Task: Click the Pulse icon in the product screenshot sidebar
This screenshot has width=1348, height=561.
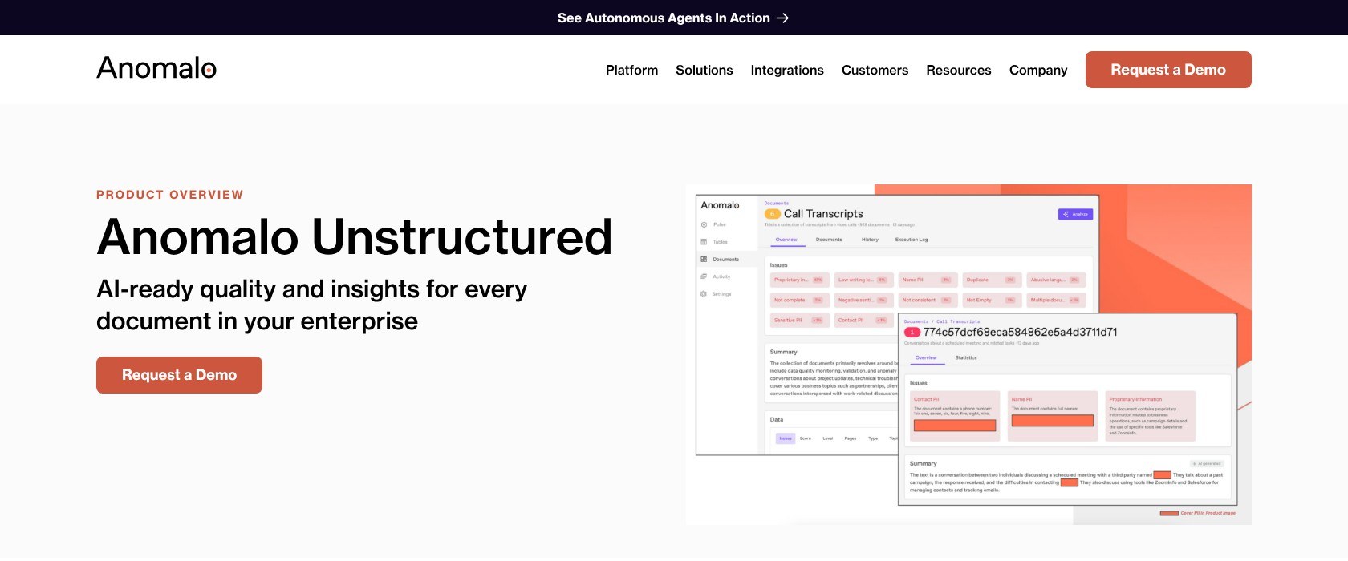Action: coord(704,224)
